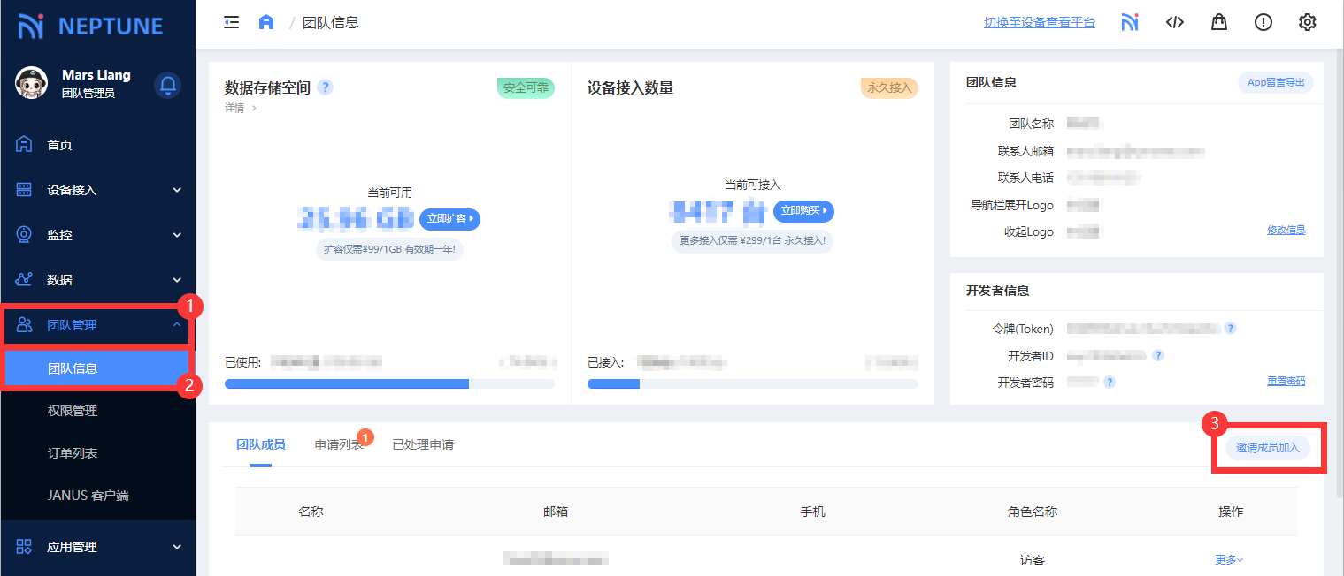
Task: Click the notification bell icon
Action: [x=167, y=85]
